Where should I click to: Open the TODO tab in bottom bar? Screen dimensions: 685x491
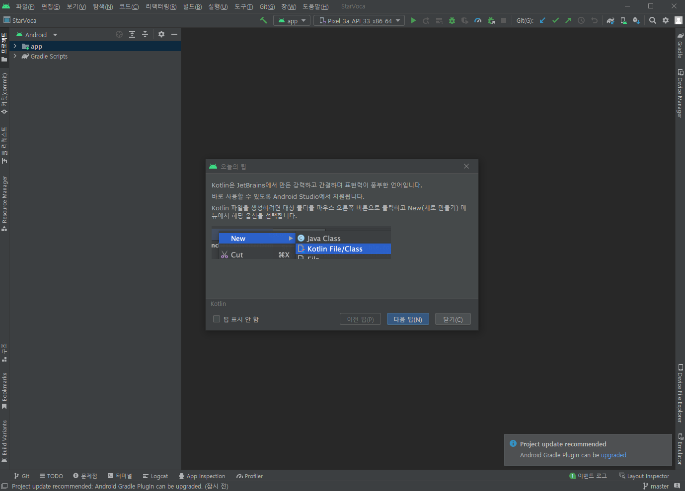51,476
